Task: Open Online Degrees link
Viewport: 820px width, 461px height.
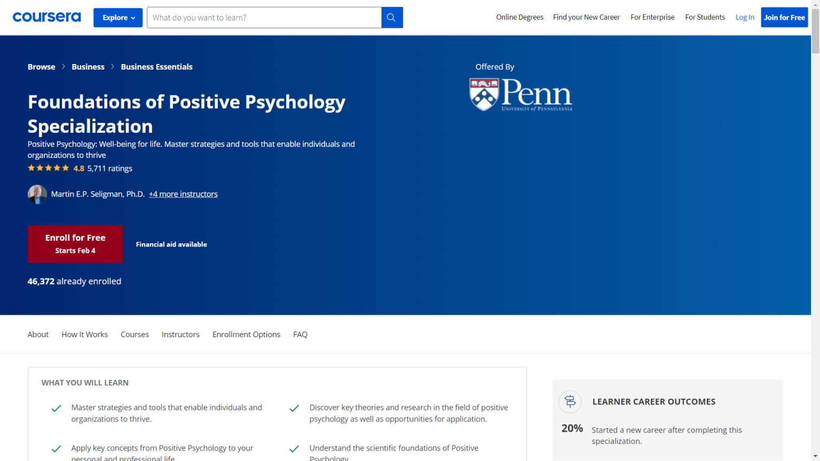Action: pyautogui.click(x=519, y=17)
